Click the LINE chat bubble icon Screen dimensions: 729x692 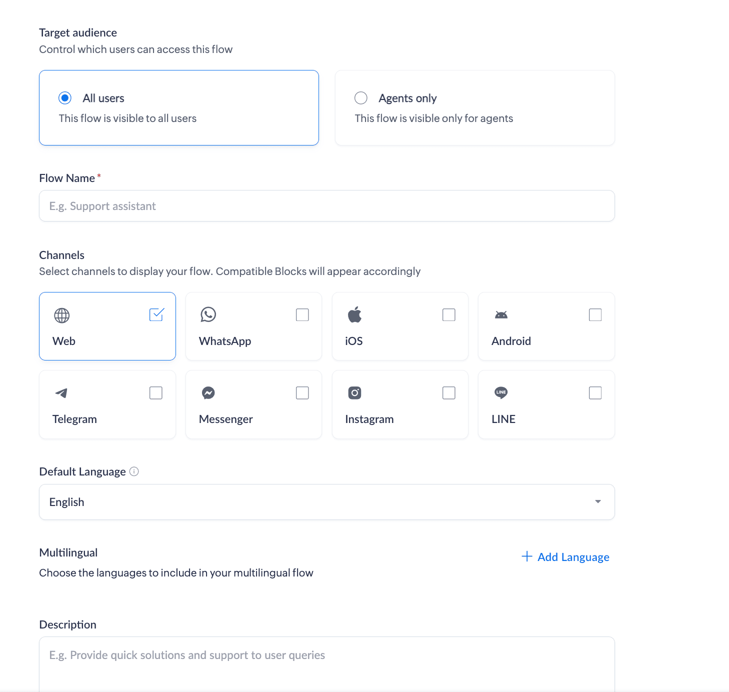[501, 392]
